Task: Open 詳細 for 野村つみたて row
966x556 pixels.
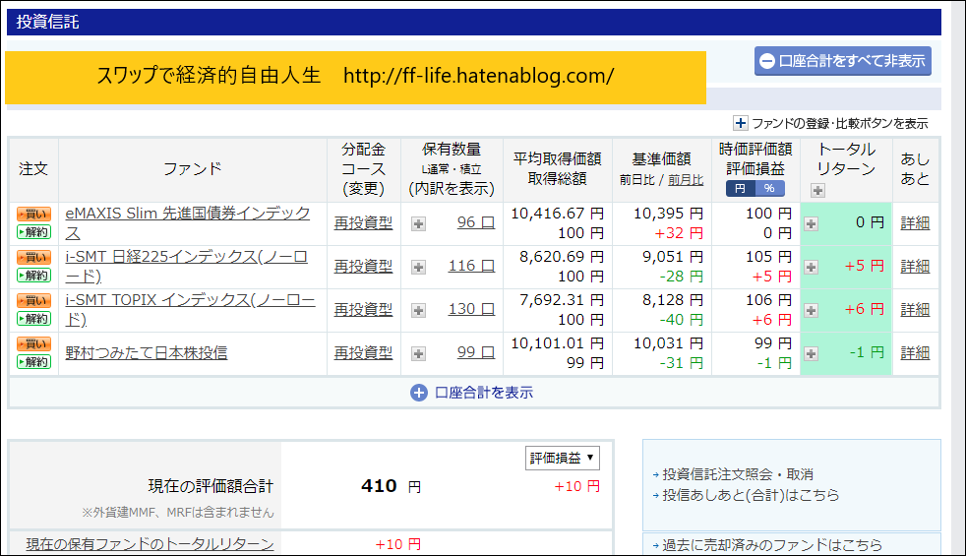Action: pos(915,352)
